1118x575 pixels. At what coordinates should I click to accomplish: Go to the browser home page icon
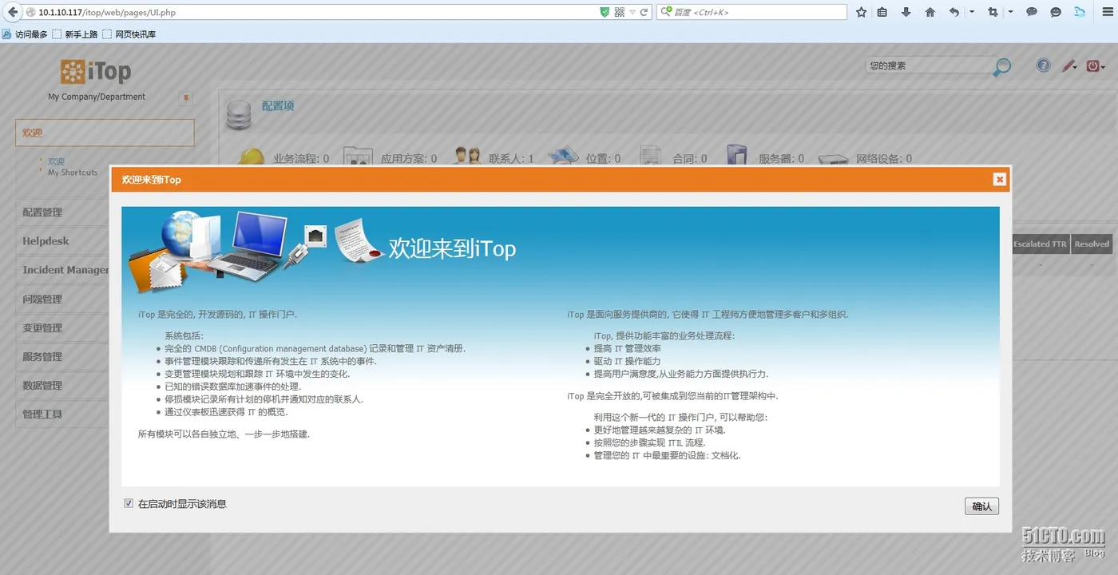pos(930,12)
